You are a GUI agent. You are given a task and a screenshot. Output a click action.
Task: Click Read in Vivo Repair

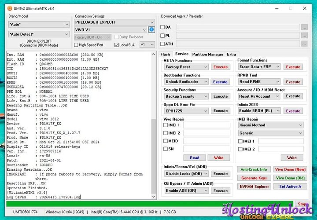195,158
